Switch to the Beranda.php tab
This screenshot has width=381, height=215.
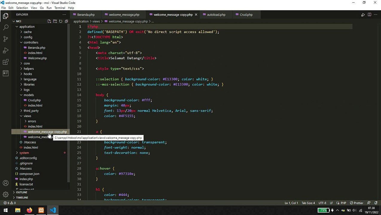pyautogui.click(x=86, y=15)
